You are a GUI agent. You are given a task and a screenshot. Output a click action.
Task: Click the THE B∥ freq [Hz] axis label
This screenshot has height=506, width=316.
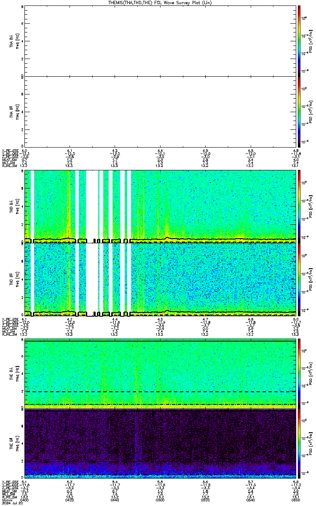(16, 443)
